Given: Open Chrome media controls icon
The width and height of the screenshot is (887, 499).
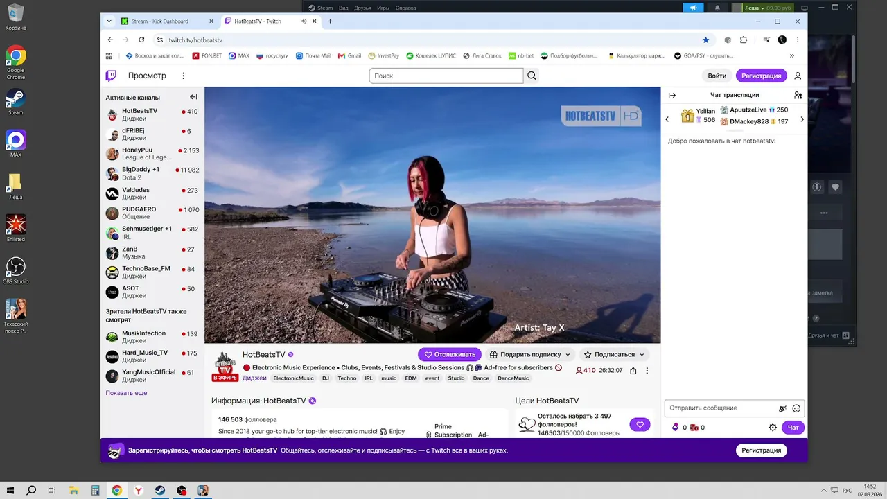Looking at the screenshot, I should [766, 40].
